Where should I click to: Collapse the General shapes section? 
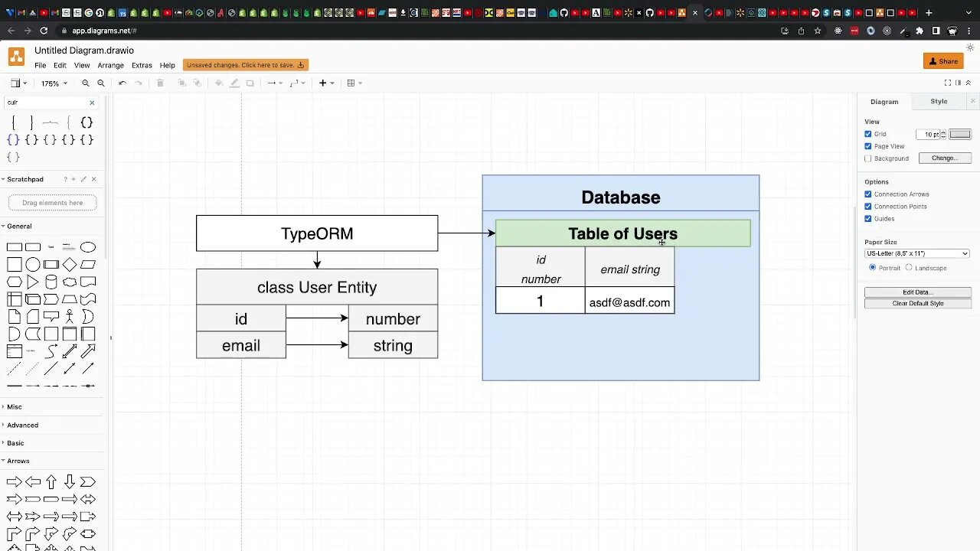coord(19,227)
